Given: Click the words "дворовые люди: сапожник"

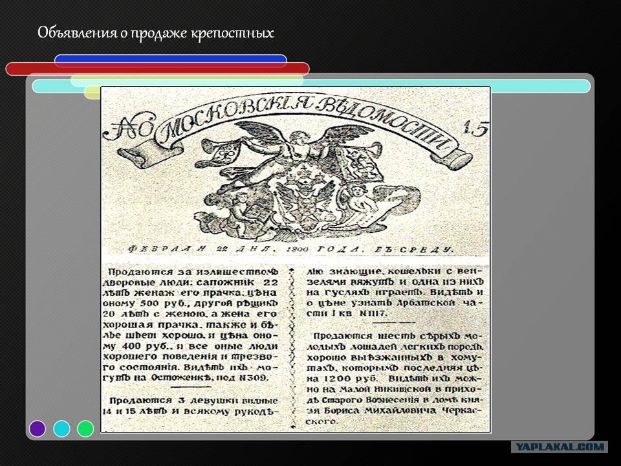Looking at the screenshot, I should [179, 283].
